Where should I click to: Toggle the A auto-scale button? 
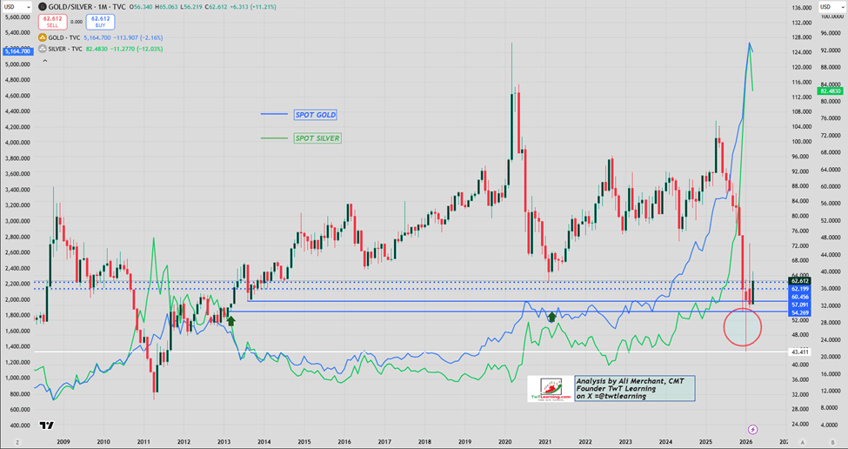click(803, 442)
